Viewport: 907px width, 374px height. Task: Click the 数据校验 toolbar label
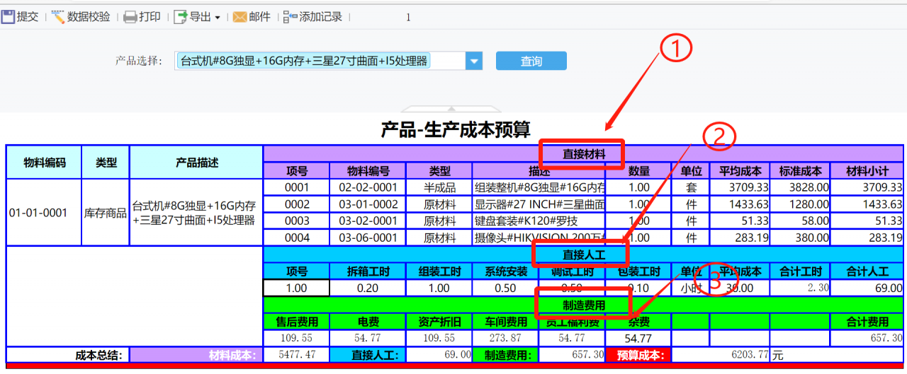coord(89,17)
